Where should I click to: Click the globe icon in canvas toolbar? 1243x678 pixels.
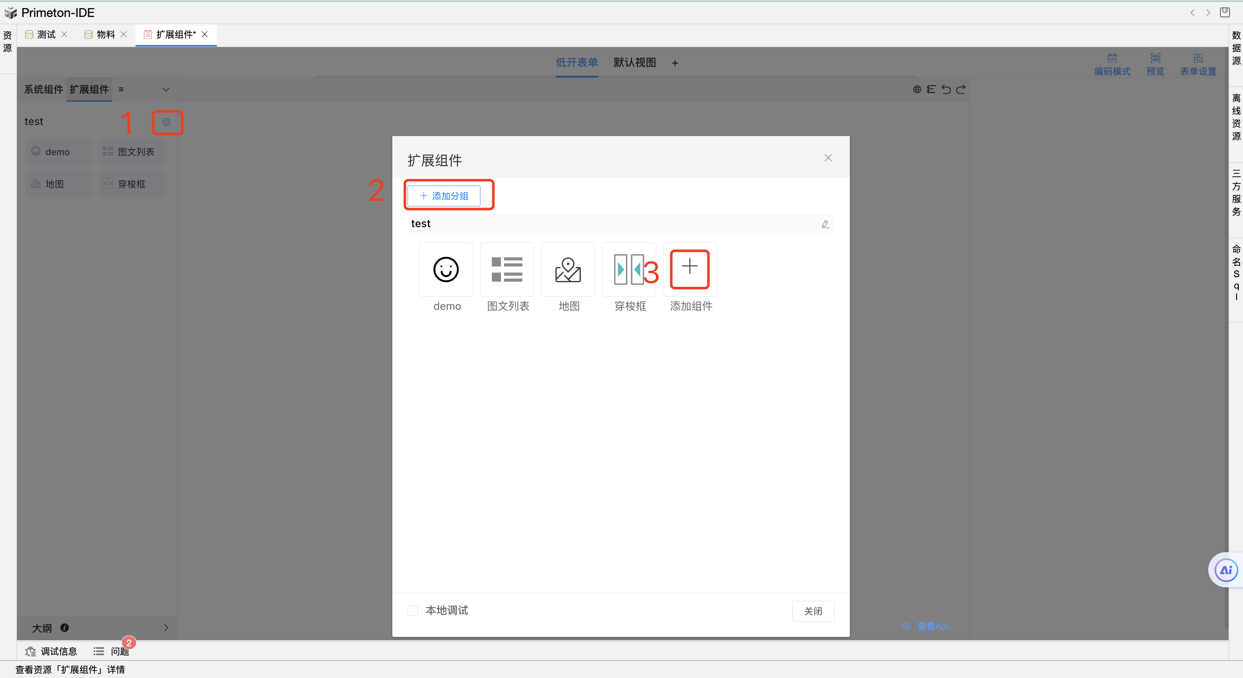(x=917, y=89)
